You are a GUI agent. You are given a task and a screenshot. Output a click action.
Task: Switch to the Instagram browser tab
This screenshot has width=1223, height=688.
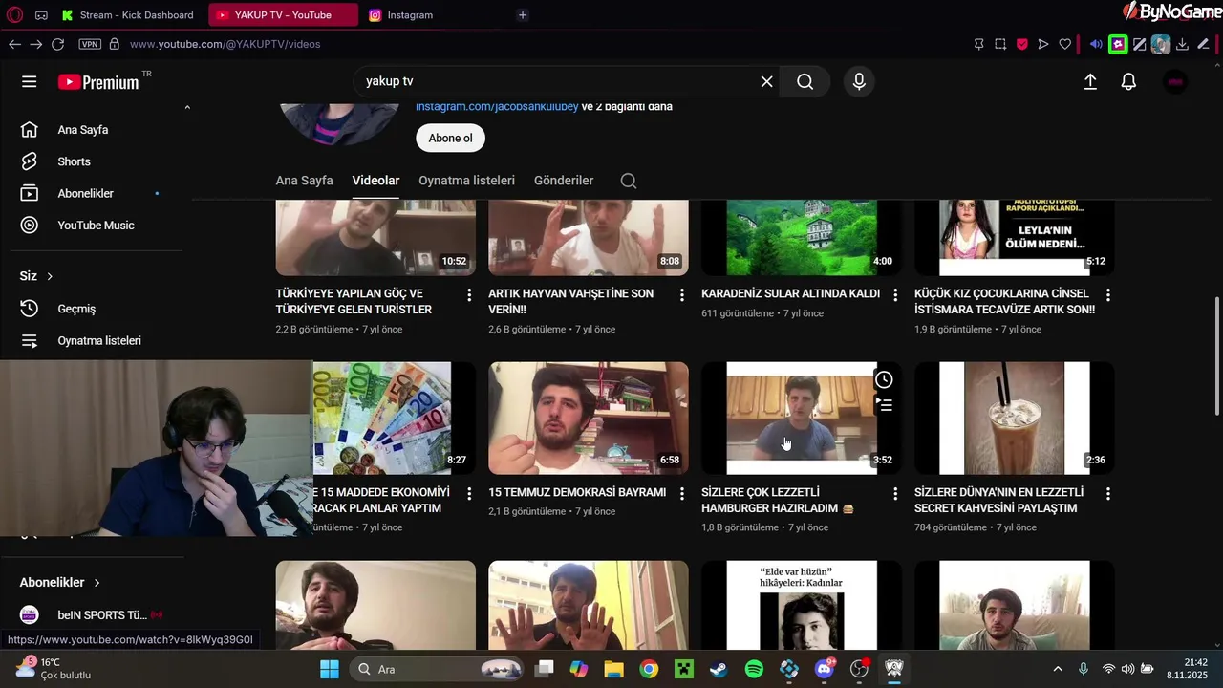(430, 15)
